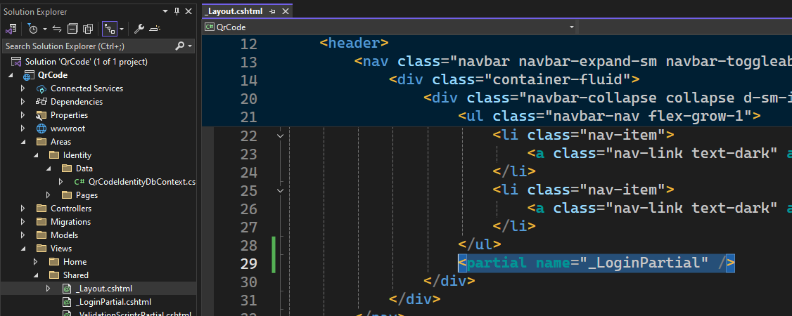The image size is (792, 316).
Task: Toggle file nesting view button
Action: point(109,29)
